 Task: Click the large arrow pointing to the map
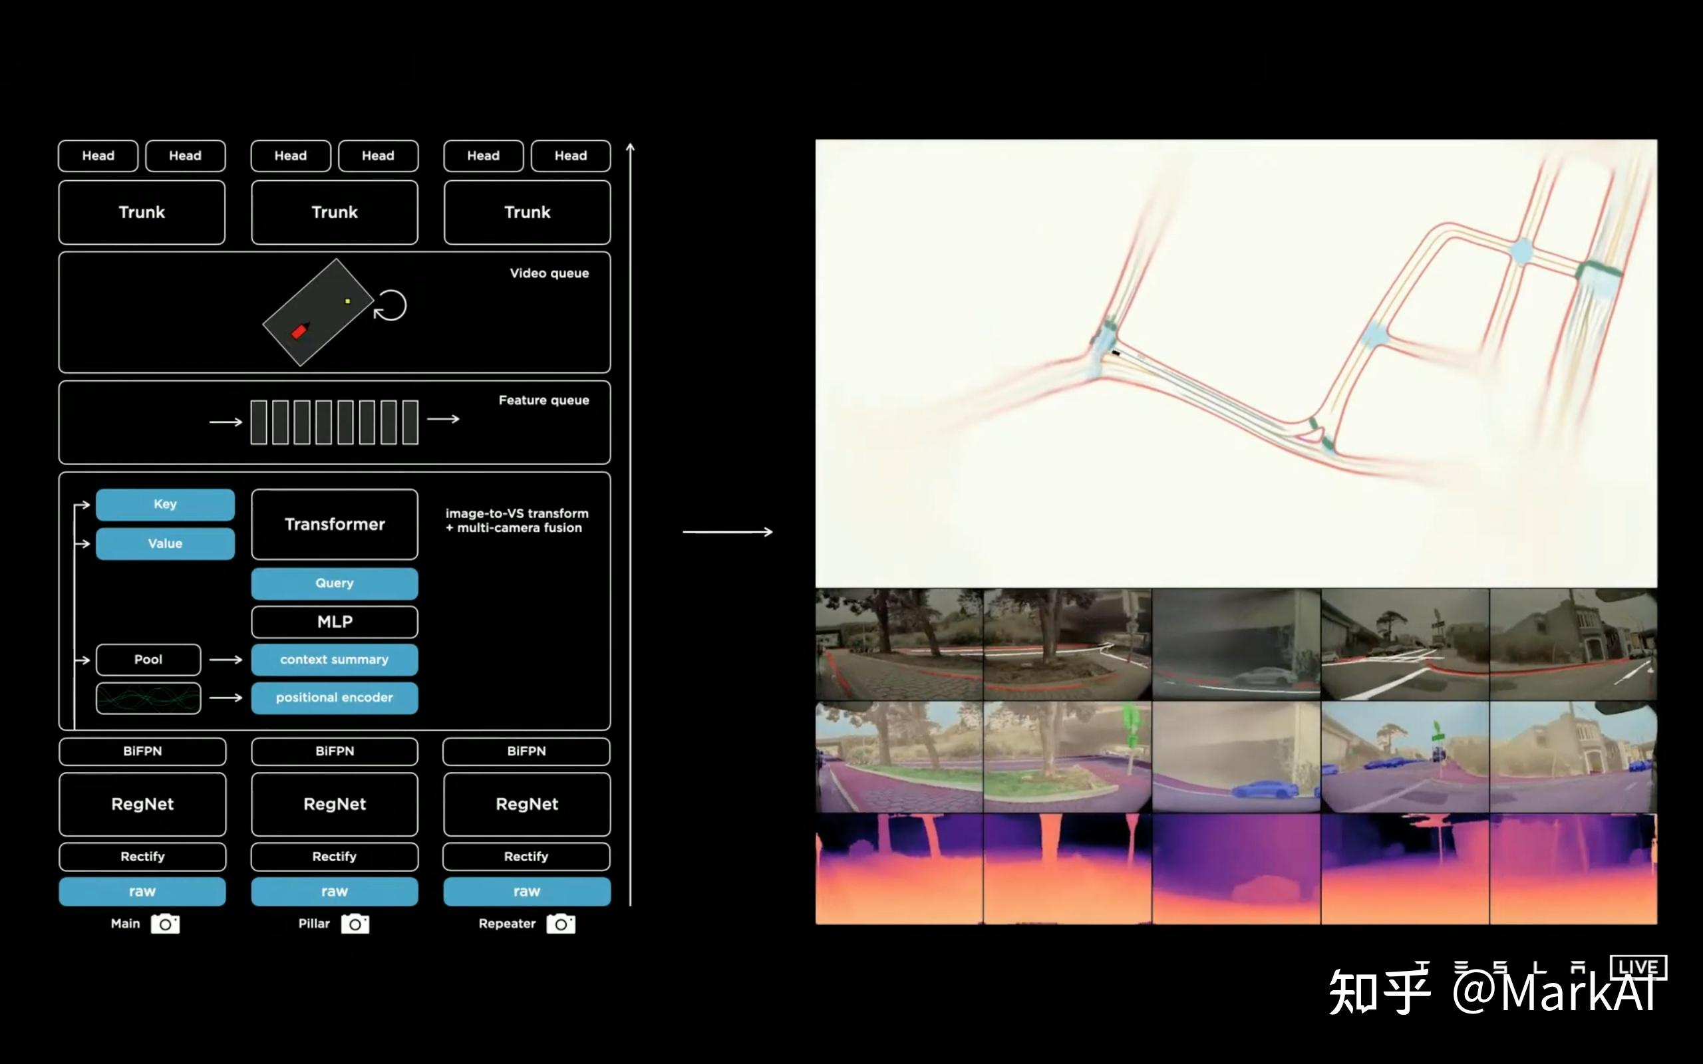pyautogui.click(x=728, y=532)
